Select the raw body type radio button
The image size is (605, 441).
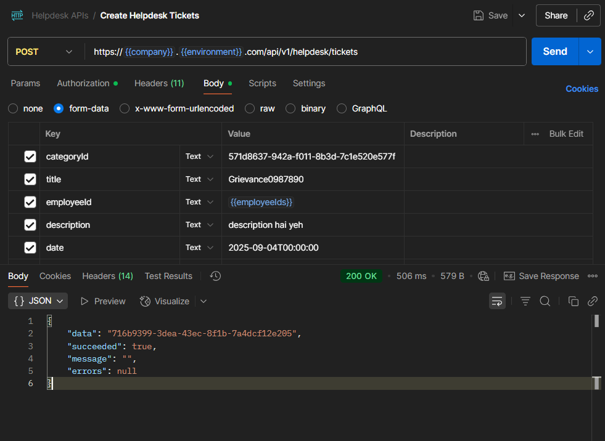pyautogui.click(x=250, y=108)
